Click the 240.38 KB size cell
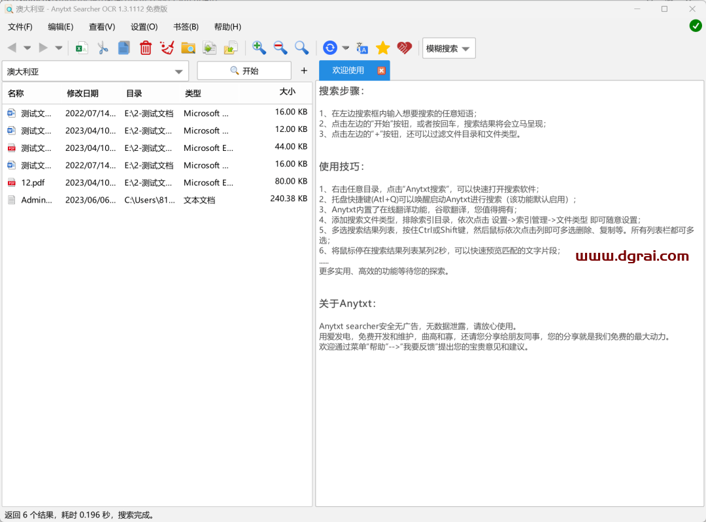 [x=289, y=199]
